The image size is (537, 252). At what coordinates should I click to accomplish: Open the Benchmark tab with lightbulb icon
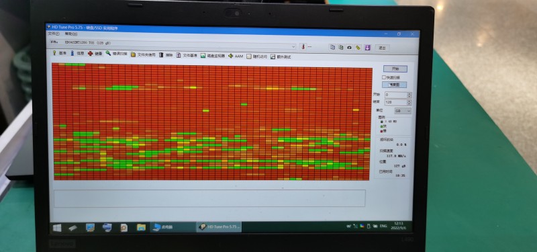click(x=59, y=53)
